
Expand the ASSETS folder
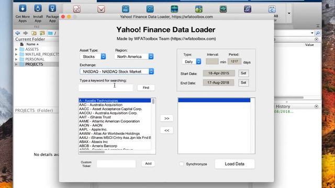click(x=16, y=49)
